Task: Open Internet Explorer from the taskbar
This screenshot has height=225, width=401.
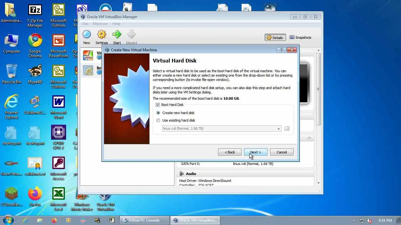Action: tap(25, 220)
